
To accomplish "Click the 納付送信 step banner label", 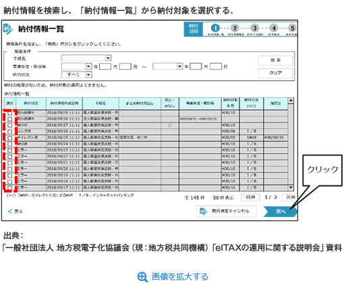I will (x=194, y=29).
